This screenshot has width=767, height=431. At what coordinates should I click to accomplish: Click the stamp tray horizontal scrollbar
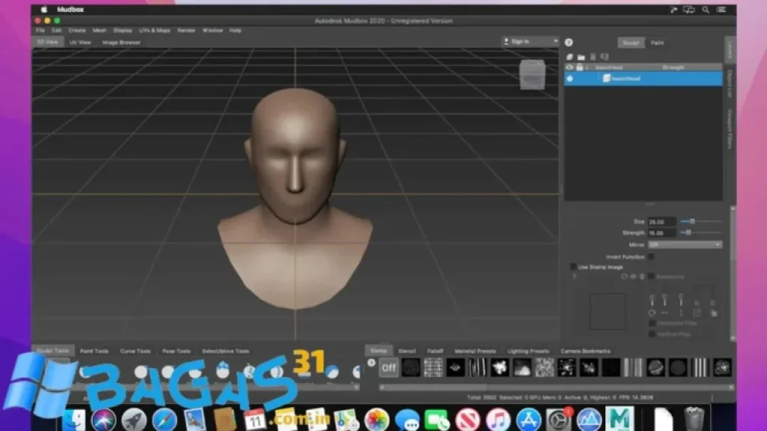(557, 387)
